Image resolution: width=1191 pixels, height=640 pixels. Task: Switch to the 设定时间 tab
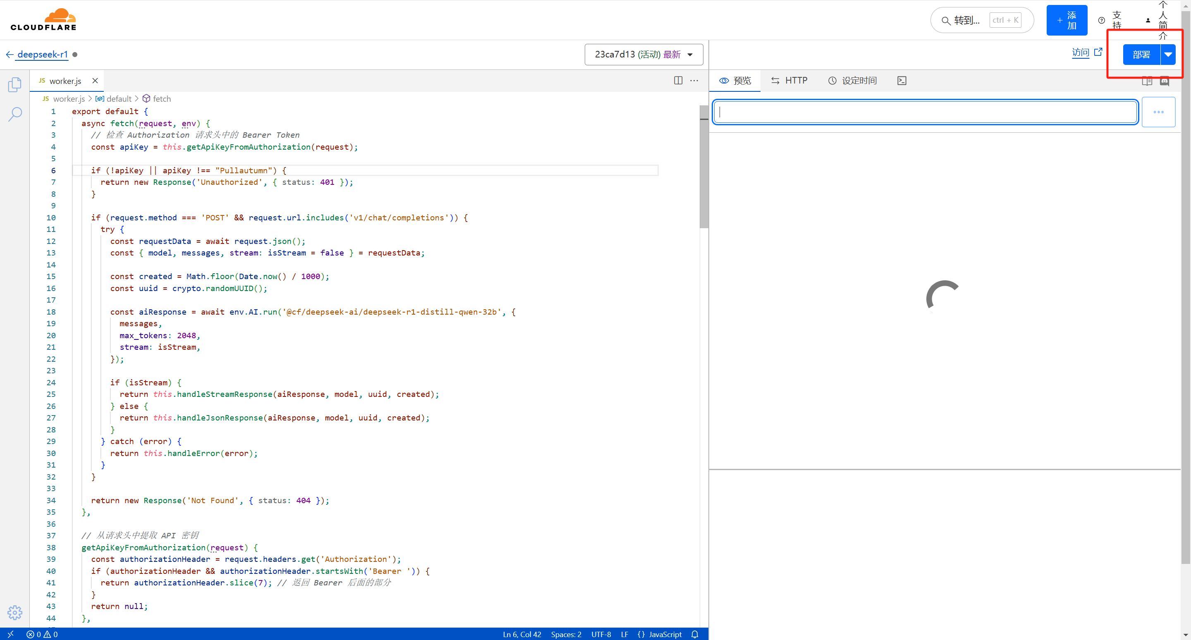coord(852,80)
